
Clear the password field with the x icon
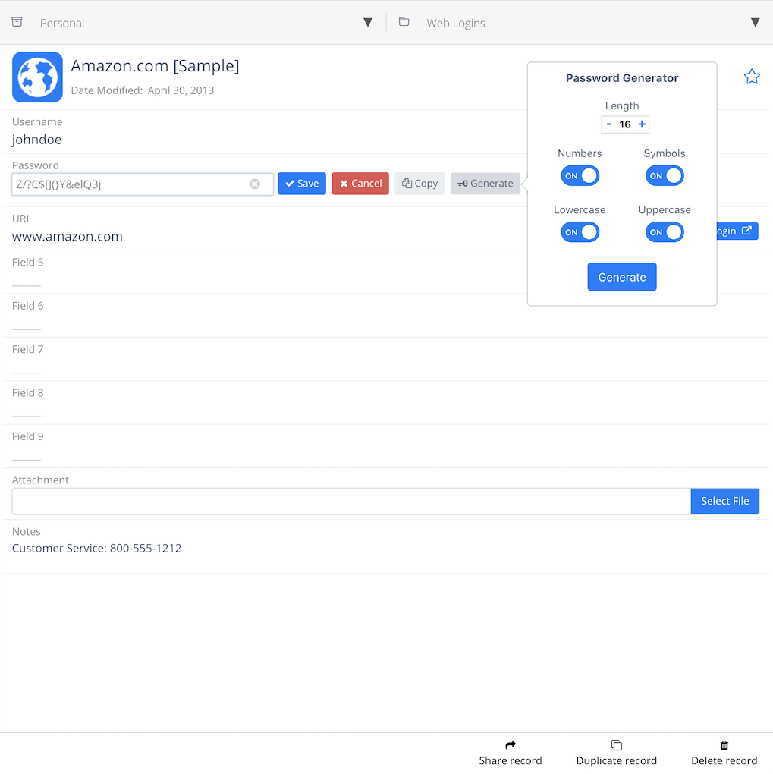click(x=255, y=184)
